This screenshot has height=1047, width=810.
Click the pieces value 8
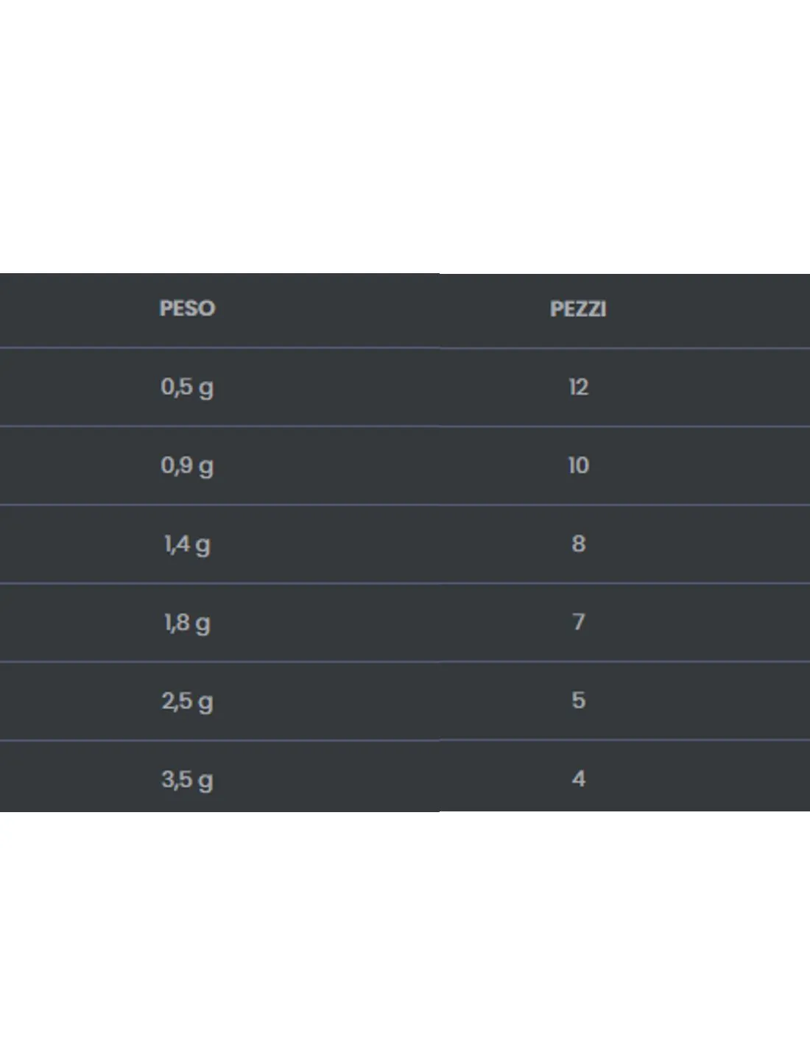click(578, 544)
